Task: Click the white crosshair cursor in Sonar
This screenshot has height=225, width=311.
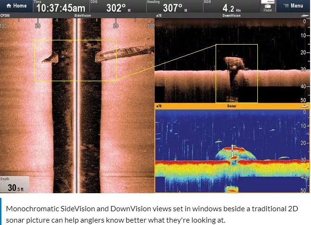Action: coord(232,151)
